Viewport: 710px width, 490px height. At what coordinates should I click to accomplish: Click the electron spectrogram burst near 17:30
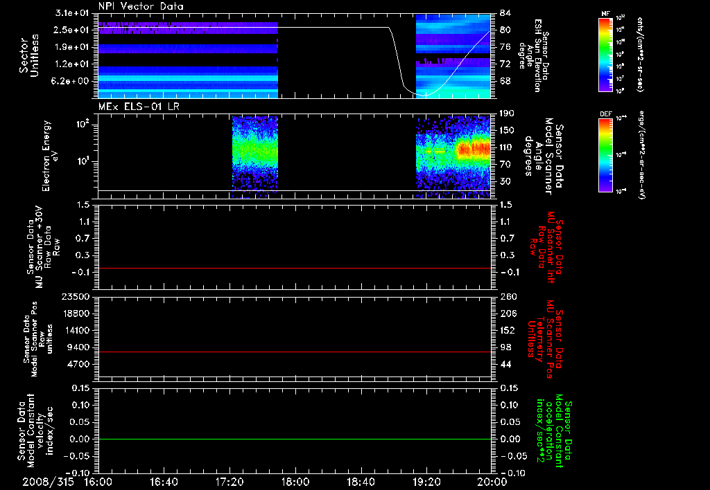(x=254, y=156)
